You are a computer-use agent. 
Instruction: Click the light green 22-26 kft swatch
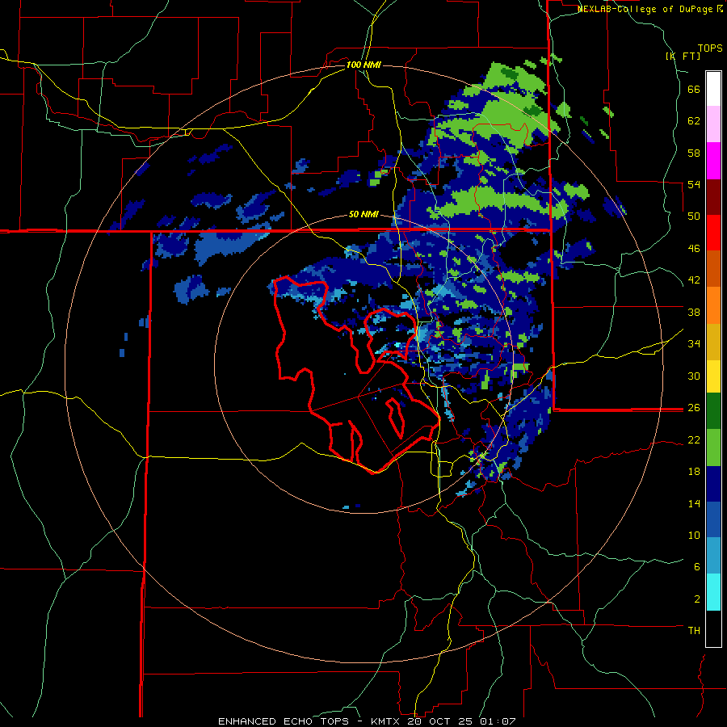pyautogui.click(x=713, y=448)
